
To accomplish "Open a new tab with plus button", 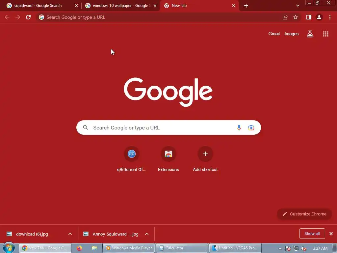I will click(x=246, y=6).
